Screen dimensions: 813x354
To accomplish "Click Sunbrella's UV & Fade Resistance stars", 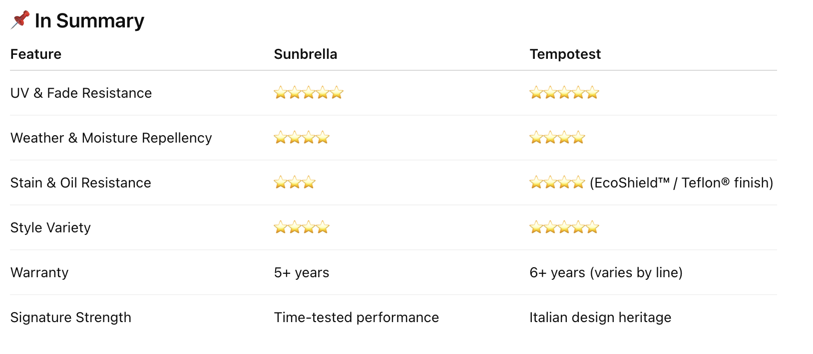I will point(308,93).
